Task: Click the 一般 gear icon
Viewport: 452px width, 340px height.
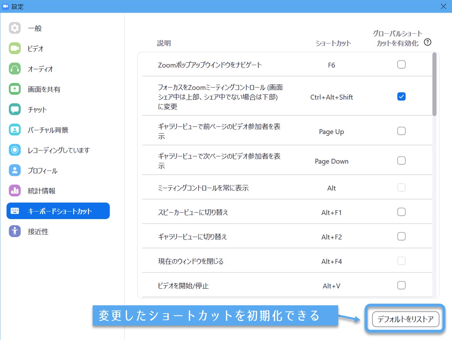Action: point(15,28)
